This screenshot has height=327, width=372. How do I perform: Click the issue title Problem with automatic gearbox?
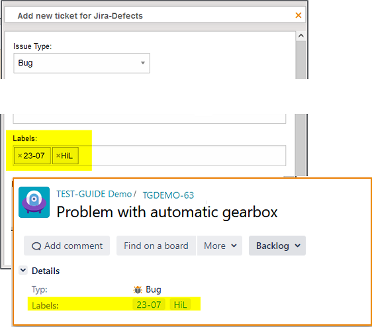point(167,212)
